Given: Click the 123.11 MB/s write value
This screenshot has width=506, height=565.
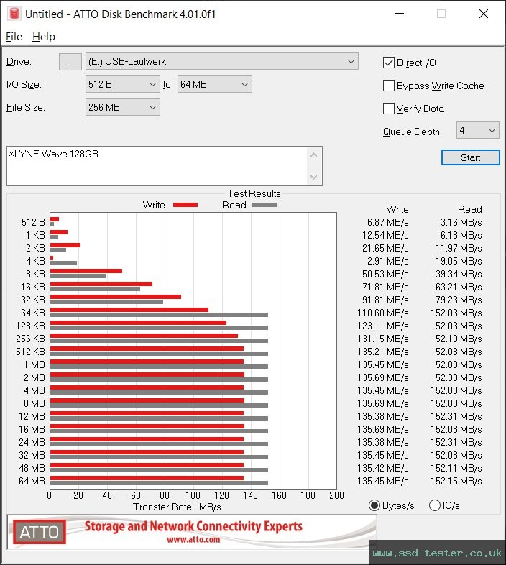Looking at the screenshot, I should click(383, 326).
